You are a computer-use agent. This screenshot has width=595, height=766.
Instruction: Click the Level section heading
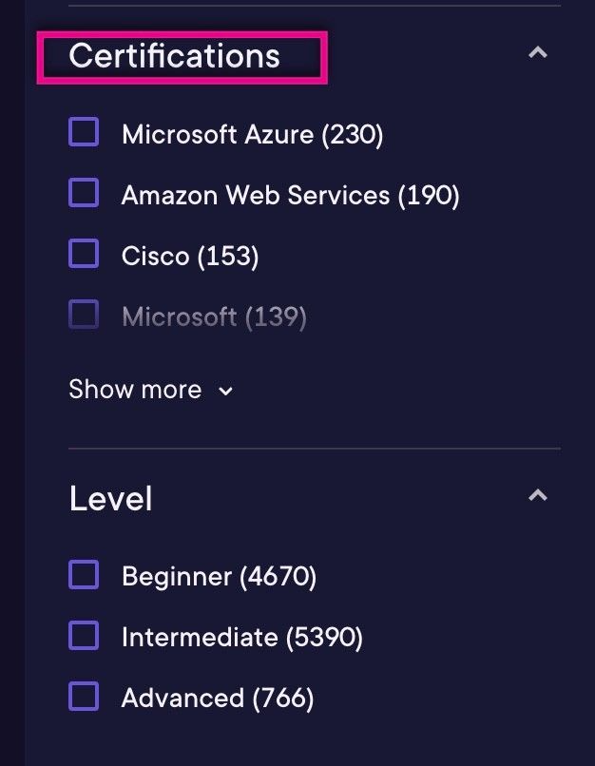[x=110, y=497]
